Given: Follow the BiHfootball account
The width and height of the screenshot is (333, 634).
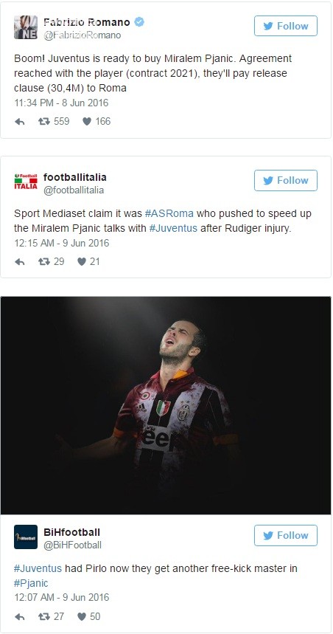Looking at the screenshot, I should 286,536.
